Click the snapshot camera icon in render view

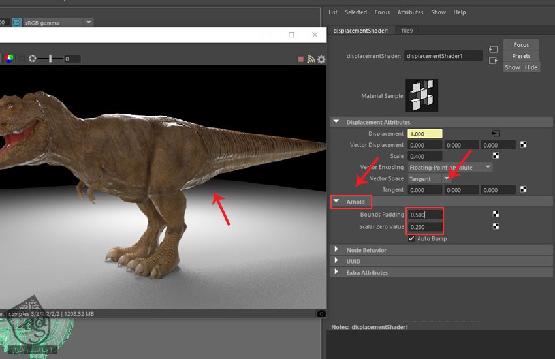(321, 313)
